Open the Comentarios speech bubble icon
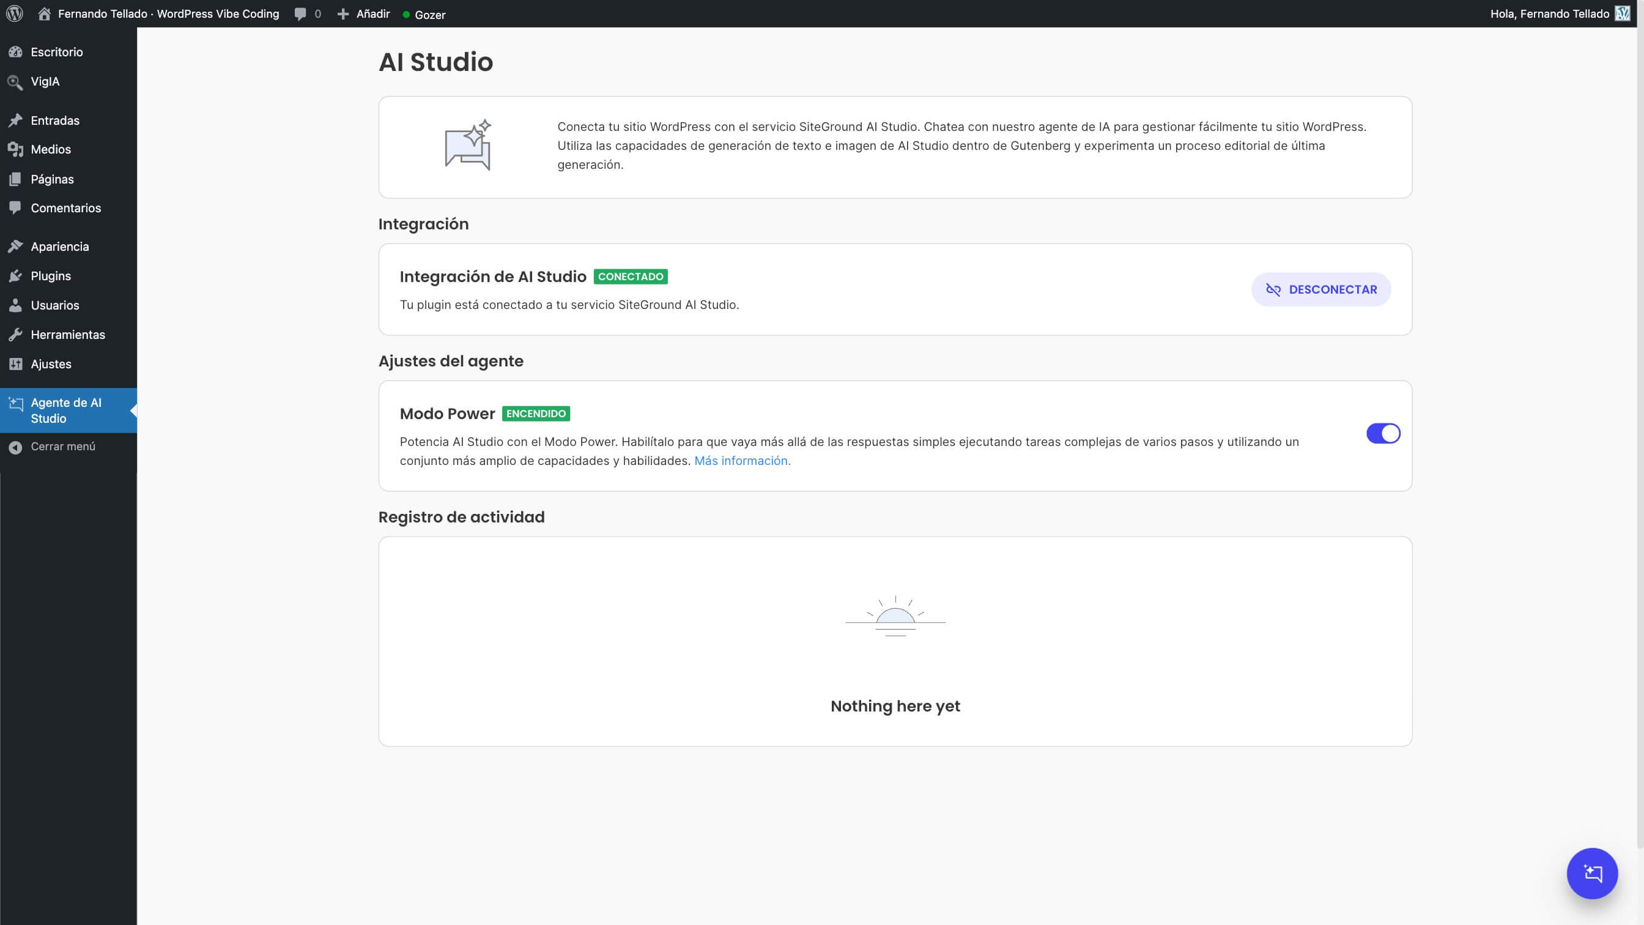Image resolution: width=1644 pixels, height=925 pixels. (16, 207)
